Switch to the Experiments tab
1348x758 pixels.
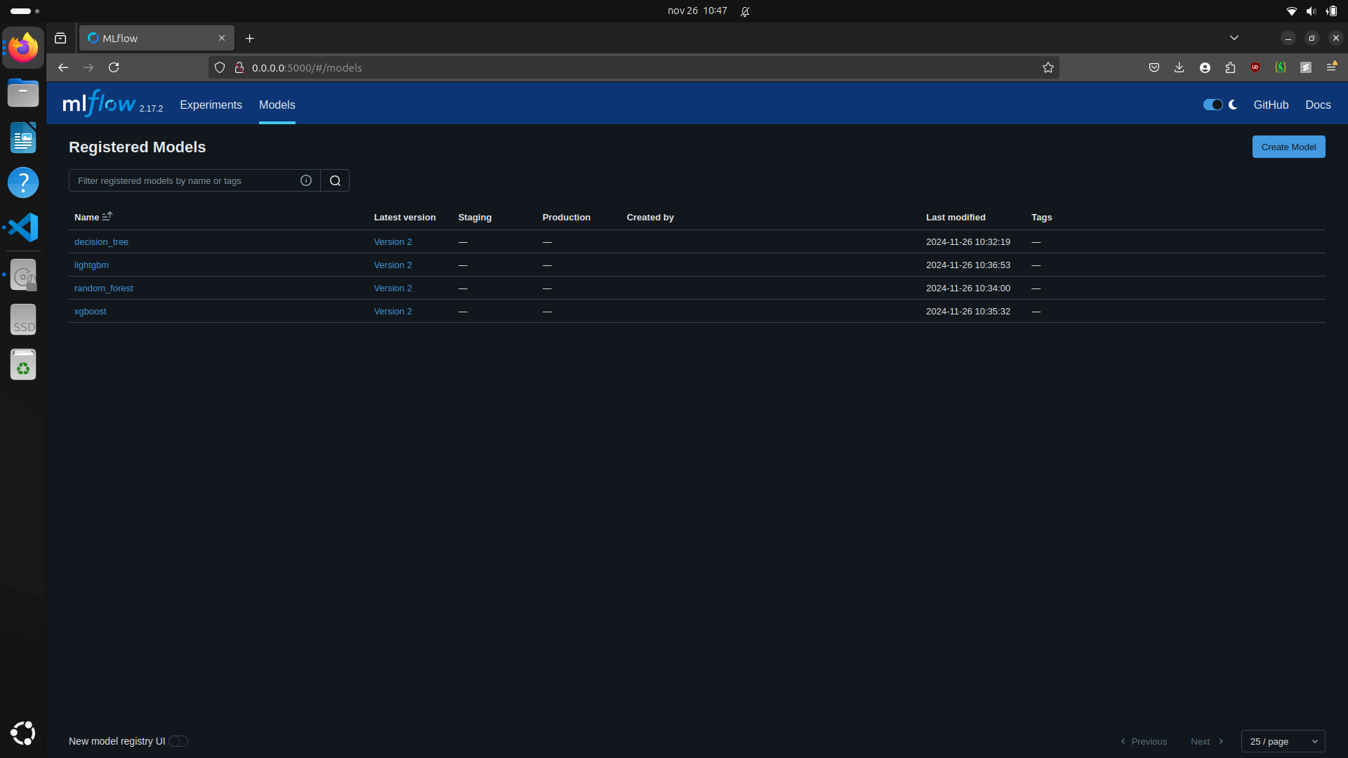(211, 105)
